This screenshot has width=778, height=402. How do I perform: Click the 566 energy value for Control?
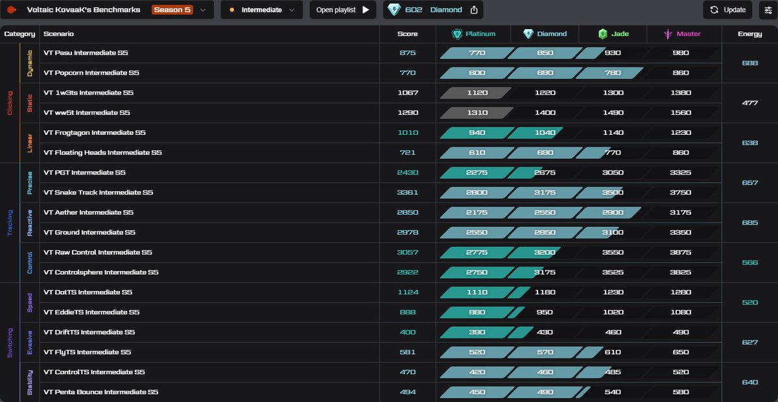[x=749, y=263]
